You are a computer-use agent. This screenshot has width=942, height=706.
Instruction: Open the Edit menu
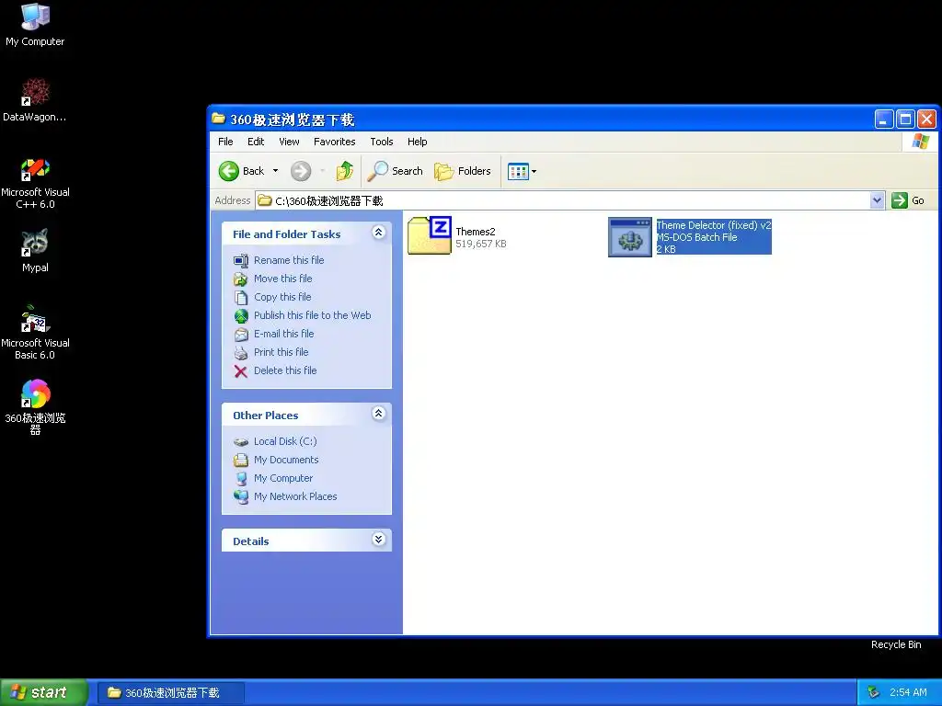click(256, 142)
